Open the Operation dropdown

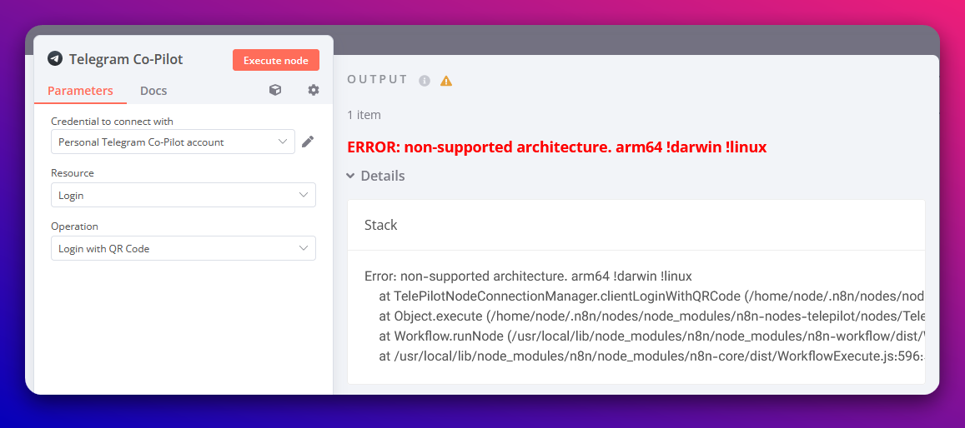coord(183,249)
